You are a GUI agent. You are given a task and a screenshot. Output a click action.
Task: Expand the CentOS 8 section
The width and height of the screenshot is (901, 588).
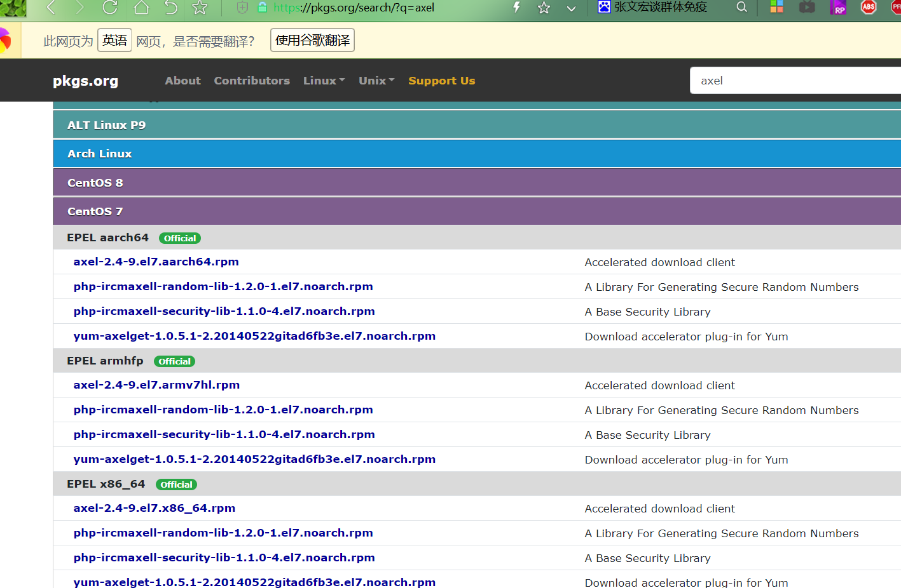click(477, 182)
